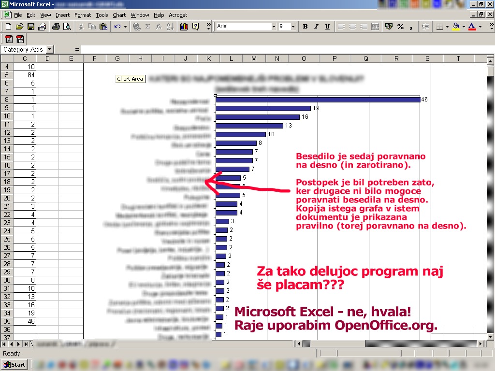This screenshot has width=495, height=371.
Task: Open the File menu
Action: pos(18,15)
